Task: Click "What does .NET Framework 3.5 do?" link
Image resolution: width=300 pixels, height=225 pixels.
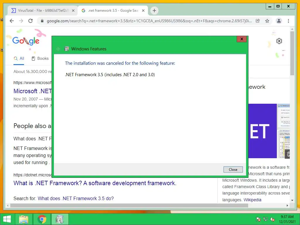Action: click(x=76, y=198)
